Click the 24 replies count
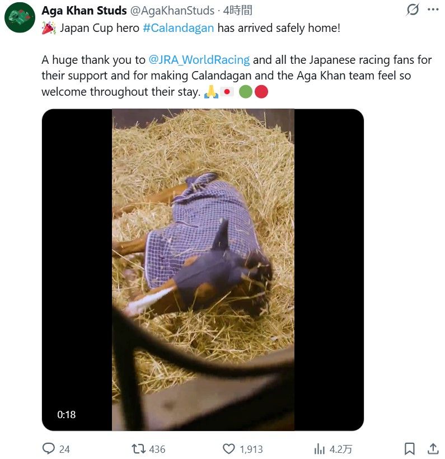This screenshot has height=459, width=445. [64, 449]
